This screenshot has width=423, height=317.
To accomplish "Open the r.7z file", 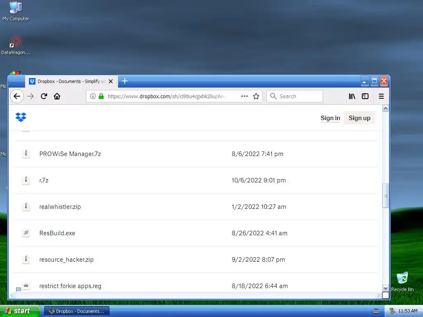I will point(44,180).
